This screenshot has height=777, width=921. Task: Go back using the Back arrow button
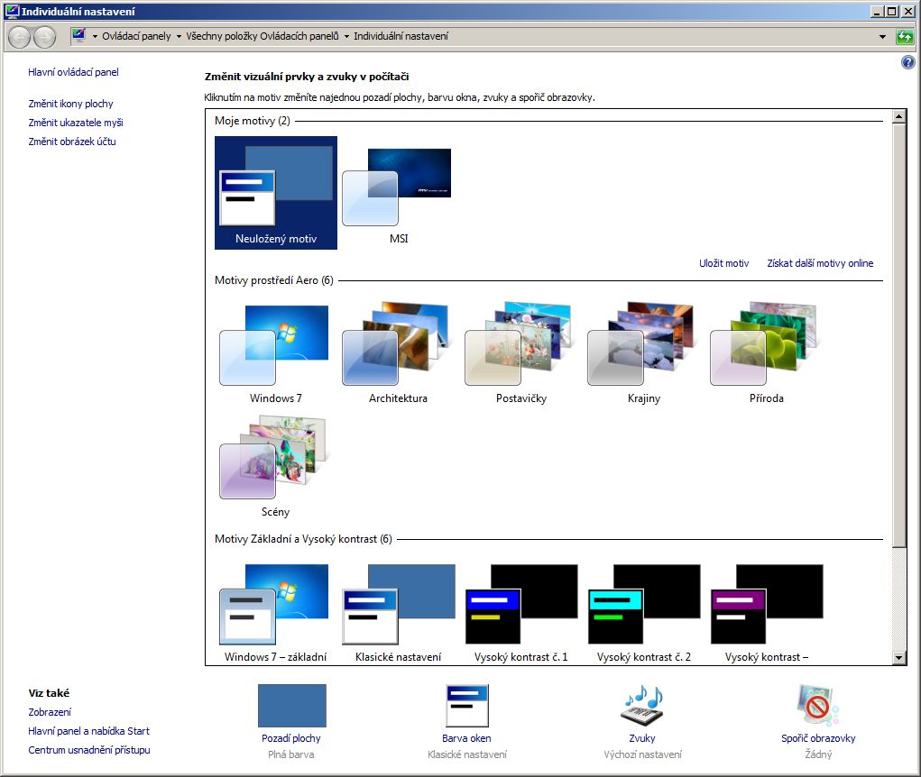(19, 37)
